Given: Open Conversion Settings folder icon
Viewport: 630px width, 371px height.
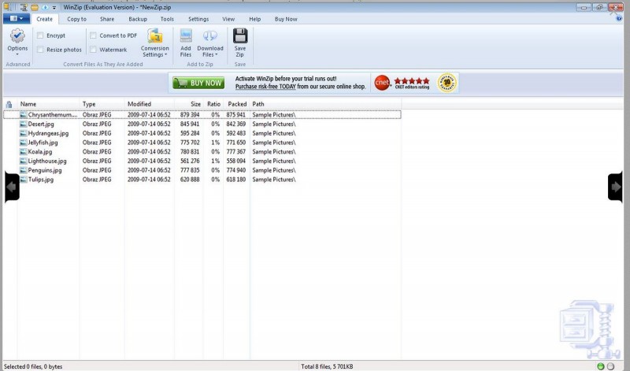Looking at the screenshot, I should [x=155, y=35].
